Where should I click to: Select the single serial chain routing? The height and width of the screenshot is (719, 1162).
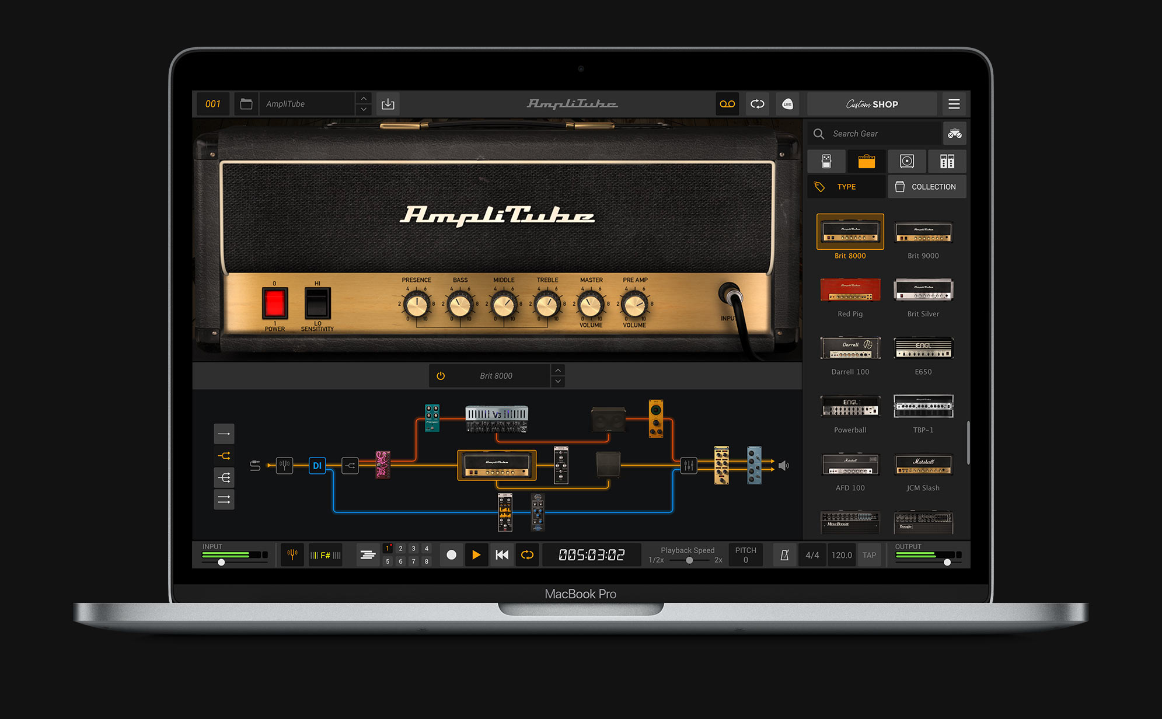point(224,434)
